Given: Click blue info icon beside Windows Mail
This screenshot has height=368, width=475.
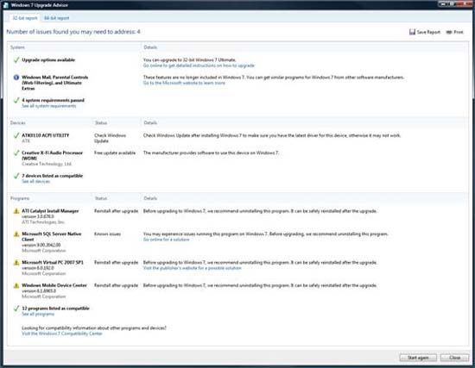Looking at the screenshot, I should tap(16, 78).
